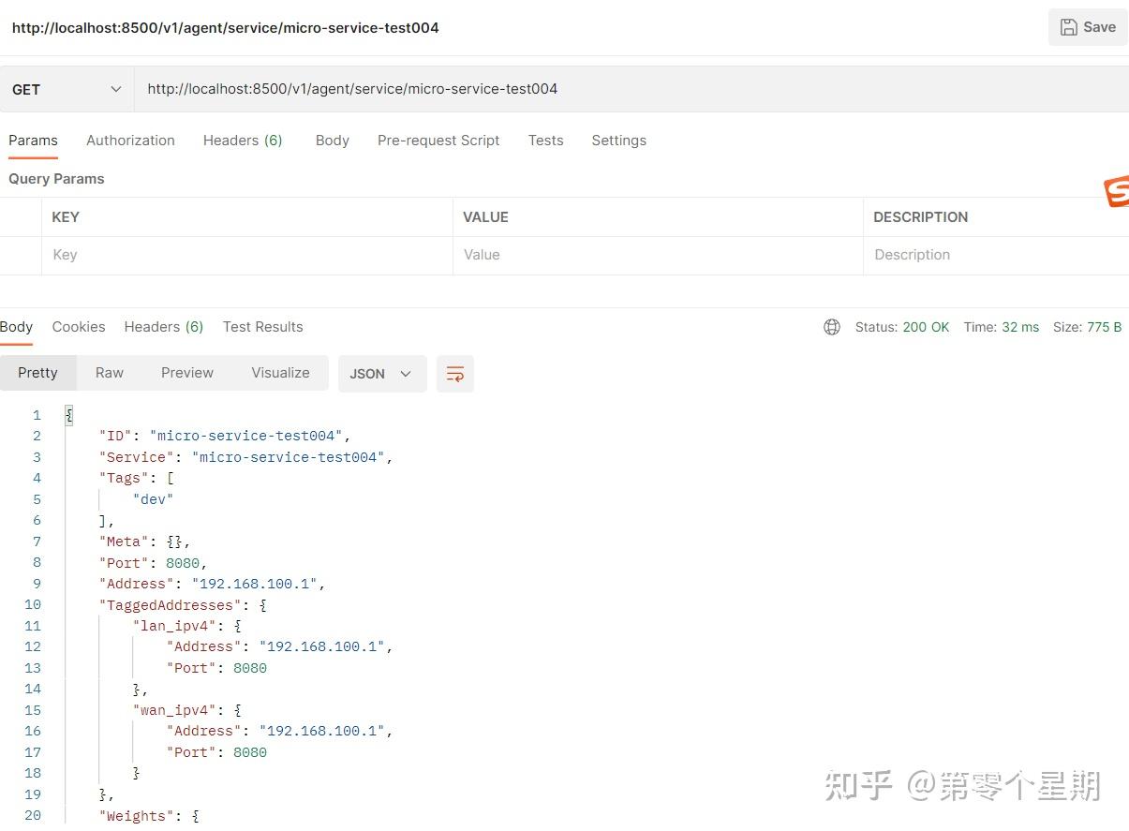
Task: Switch to the request Body tab
Action: [x=333, y=141]
